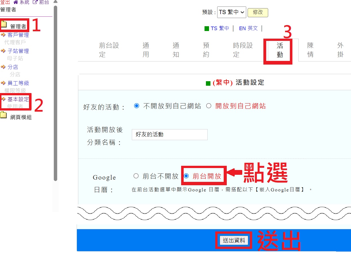
Task: Click the 活動開放後分類名稱 text field
Action: point(170,134)
